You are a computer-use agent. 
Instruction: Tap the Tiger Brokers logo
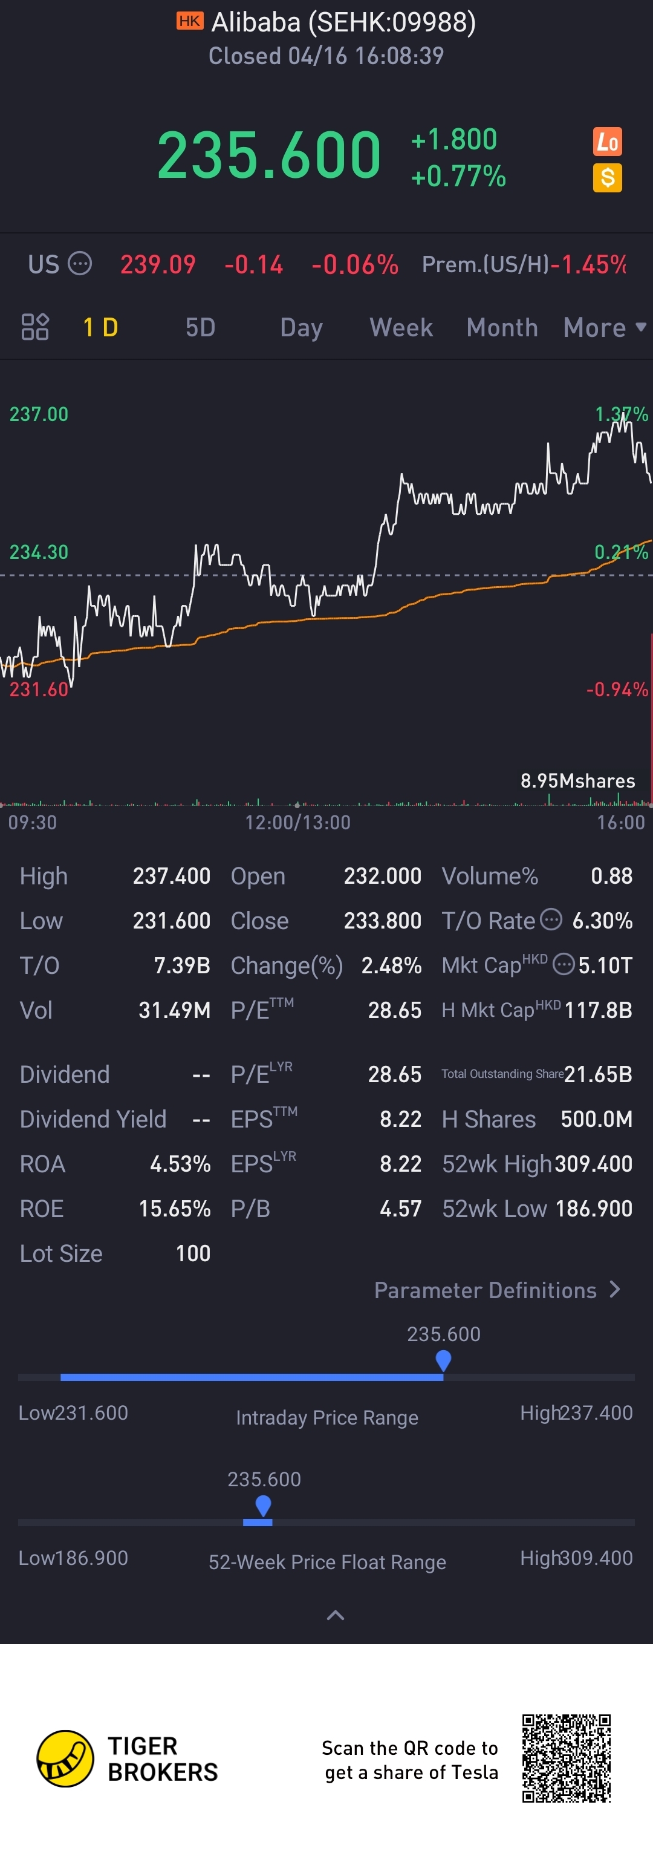65,1758
